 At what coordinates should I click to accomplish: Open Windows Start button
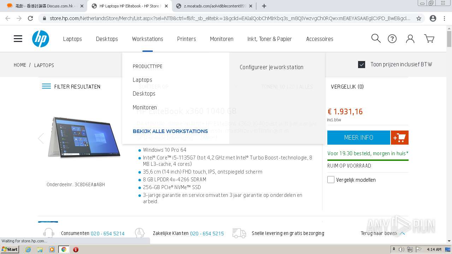click(10, 249)
